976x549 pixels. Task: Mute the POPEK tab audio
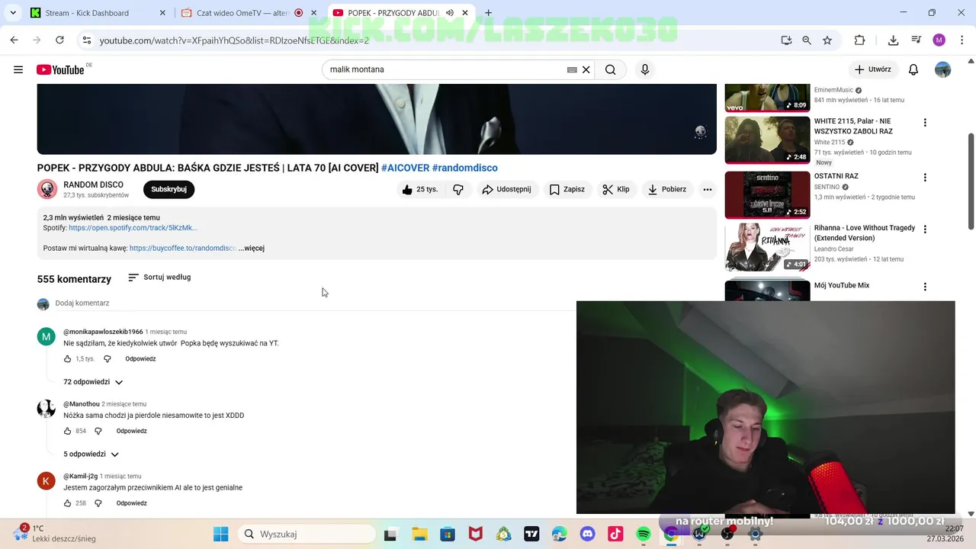pos(450,13)
